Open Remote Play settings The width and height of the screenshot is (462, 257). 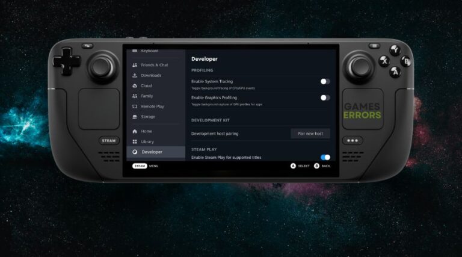coord(156,107)
